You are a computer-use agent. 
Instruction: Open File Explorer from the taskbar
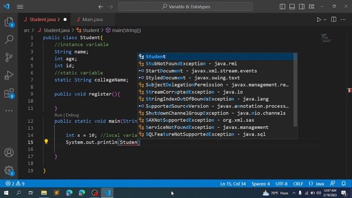pyautogui.click(x=44, y=193)
